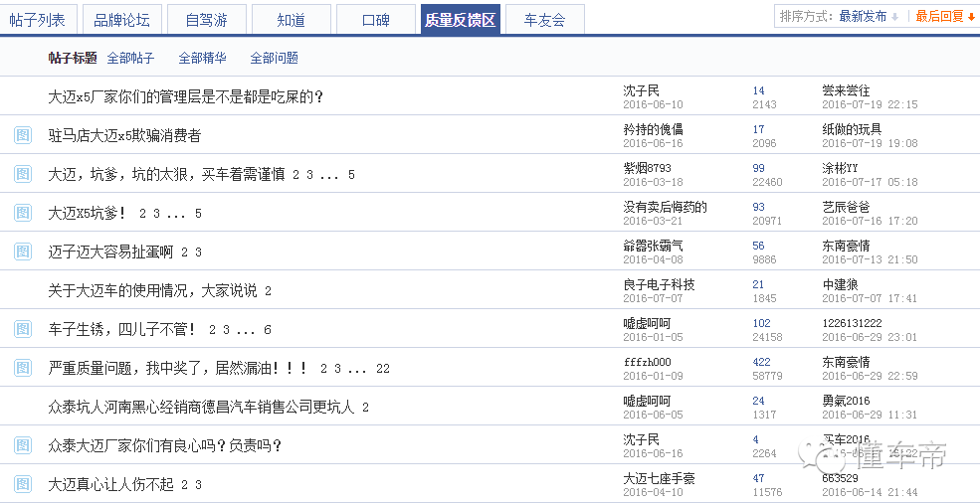980x504 pixels.
Task: Filter by 全部问题
Action: click(275, 58)
